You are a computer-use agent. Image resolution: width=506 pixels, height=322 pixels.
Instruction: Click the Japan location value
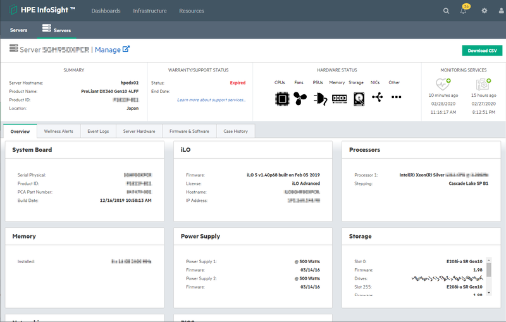[x=132, y=108]
